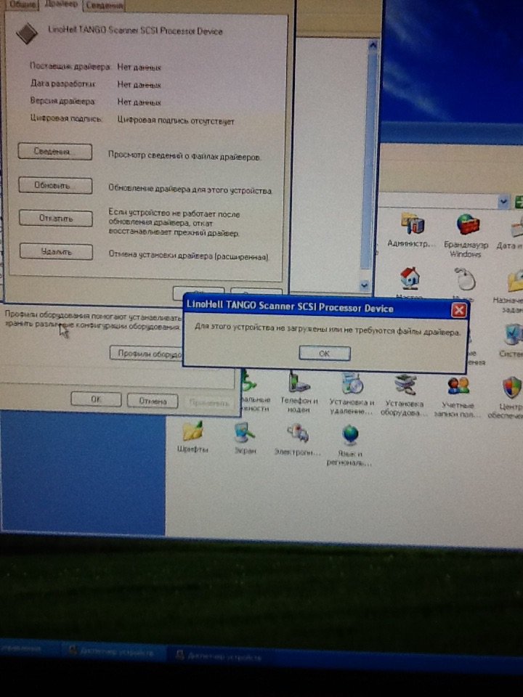The height and width of the screenshot is (697, 523).
Task: Expand the Control Panel address bar dropdown
Action: coord(503,202)
